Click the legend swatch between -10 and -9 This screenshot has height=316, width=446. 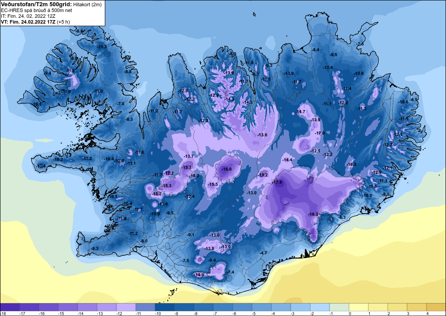tap(165, 307)
